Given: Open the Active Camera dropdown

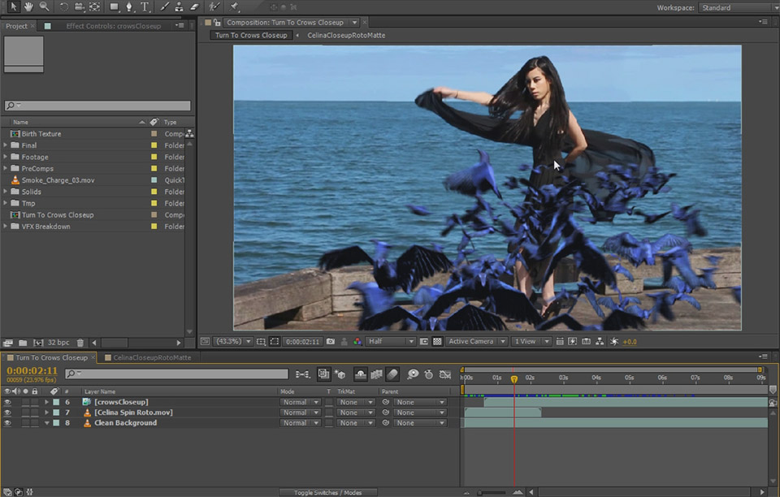Looking at the screenshot, I should [477, 341].
